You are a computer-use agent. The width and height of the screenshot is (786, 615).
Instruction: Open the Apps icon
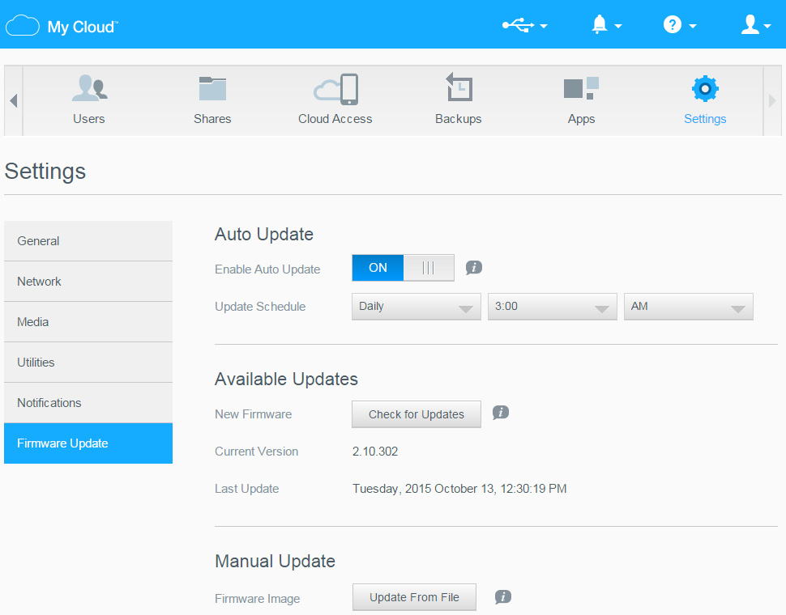coord(582,88)
